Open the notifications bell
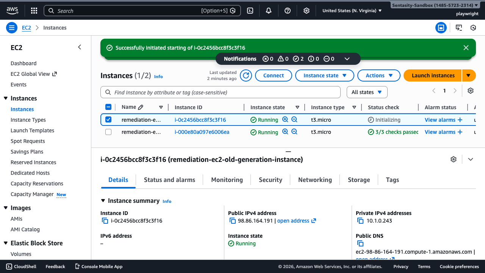This screenshot has height=273, width=485. [269, 11]
